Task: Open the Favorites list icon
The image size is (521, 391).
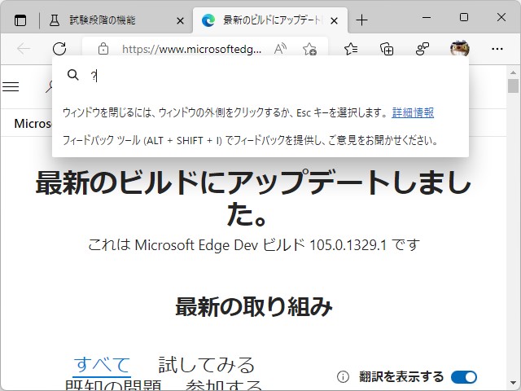Action: coord(351,49)
